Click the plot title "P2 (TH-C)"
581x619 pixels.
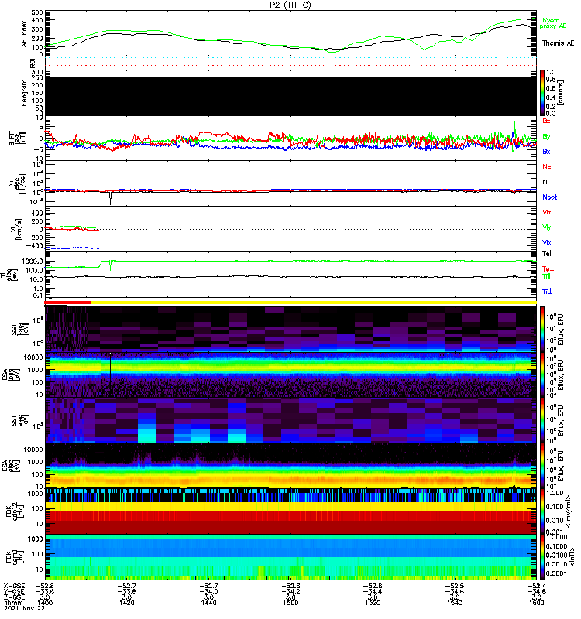[x=290, y=5]
